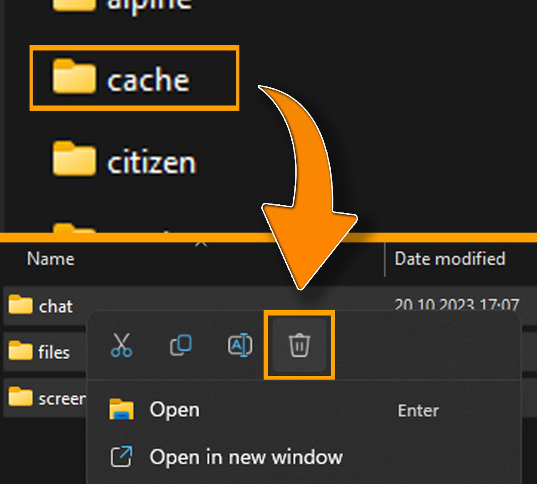Select the files folder name

54,352
